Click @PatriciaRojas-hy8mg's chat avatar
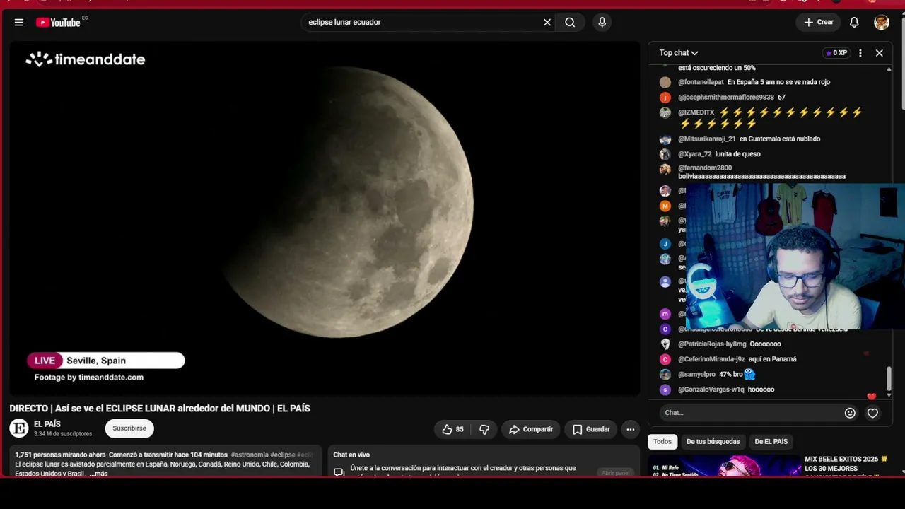Image resolution: width=905 pixels, height=509 pixels. [x=665, y=344]
